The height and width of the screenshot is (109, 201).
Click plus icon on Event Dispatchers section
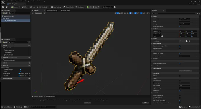point(29,78)
